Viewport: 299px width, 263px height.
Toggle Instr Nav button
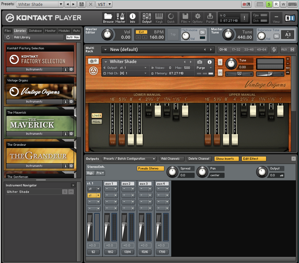tap(73, 37)
